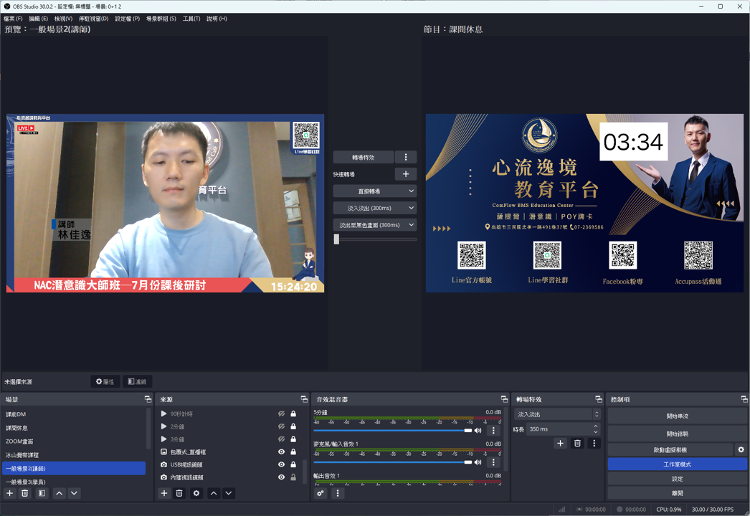Image resolution: width=750 pixels, height=516 pixels.
Task: Hide the USB視訊鏡頭 source
Action: [281, 464]
